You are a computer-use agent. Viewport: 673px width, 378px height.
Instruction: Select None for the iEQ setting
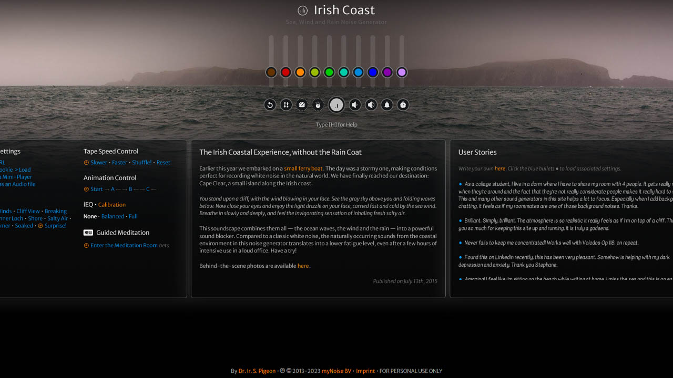(x=90, y=216)
